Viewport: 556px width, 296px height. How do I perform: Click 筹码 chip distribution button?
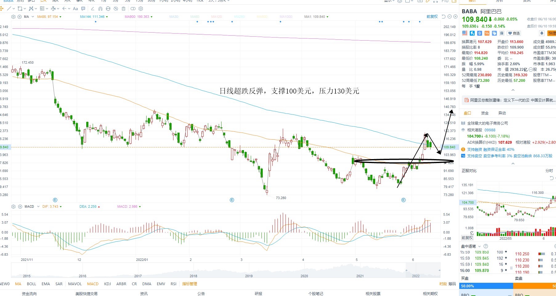(x=452, y=284)
